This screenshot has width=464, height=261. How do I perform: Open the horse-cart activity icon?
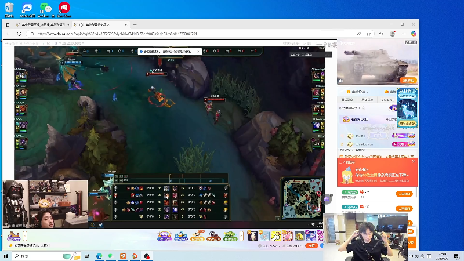point(13,236)
